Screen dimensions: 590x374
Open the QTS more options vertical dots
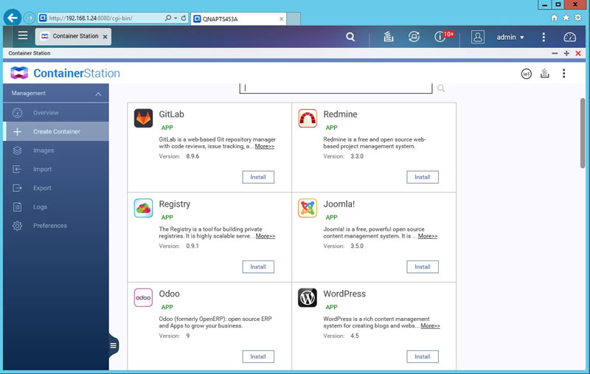[544, 37]
